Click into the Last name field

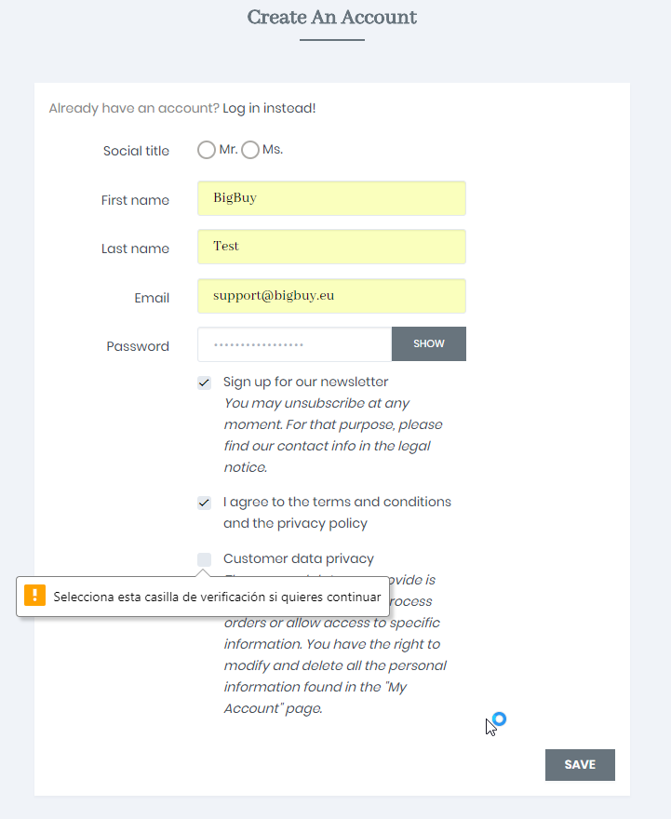[331, 247]
